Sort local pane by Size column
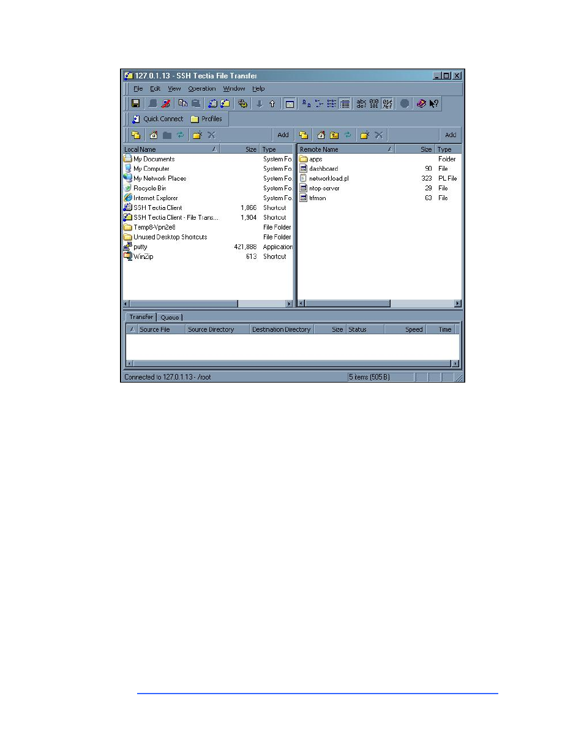 [x=240, y=149]
